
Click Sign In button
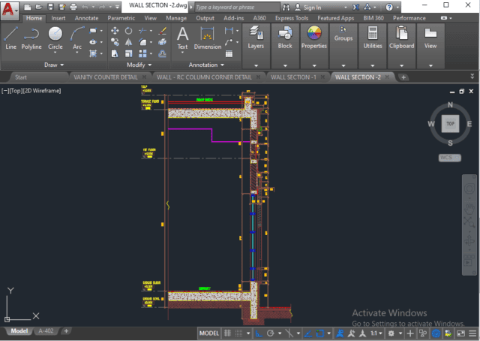pos(311,7)
